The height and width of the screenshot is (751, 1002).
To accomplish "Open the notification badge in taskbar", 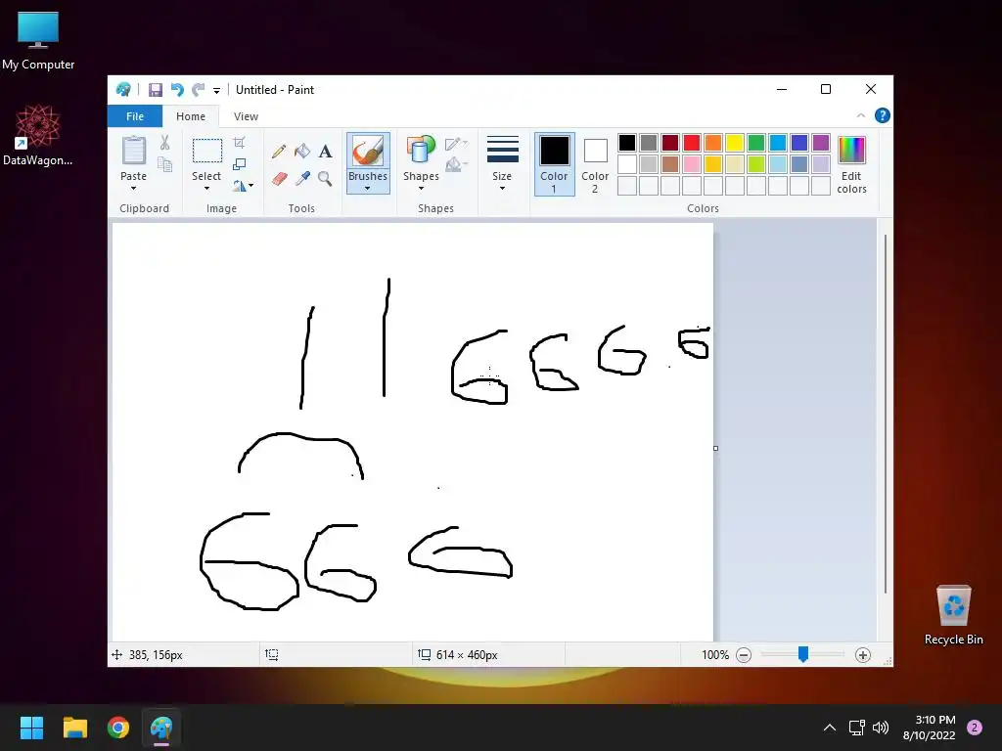I will (x=975, y=728).
